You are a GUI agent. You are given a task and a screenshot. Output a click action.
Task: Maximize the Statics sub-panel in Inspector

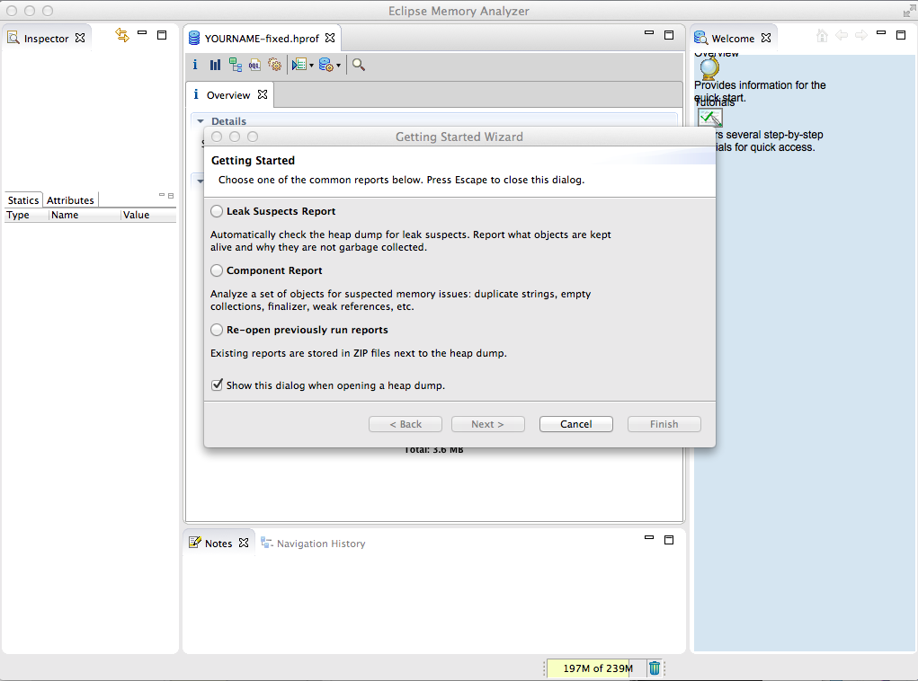click(x=171, y=196)
